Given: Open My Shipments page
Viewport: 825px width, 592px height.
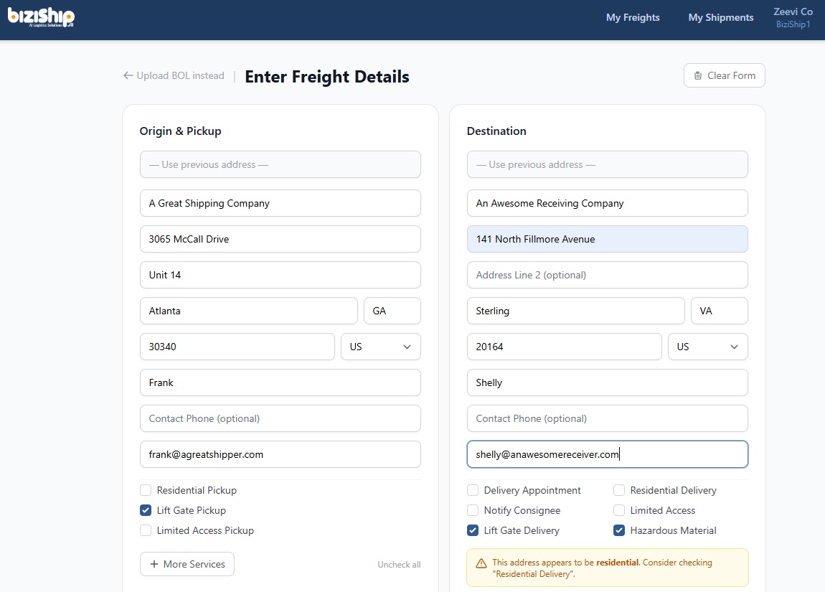Looking at the screenshot, I should point(721,17).
